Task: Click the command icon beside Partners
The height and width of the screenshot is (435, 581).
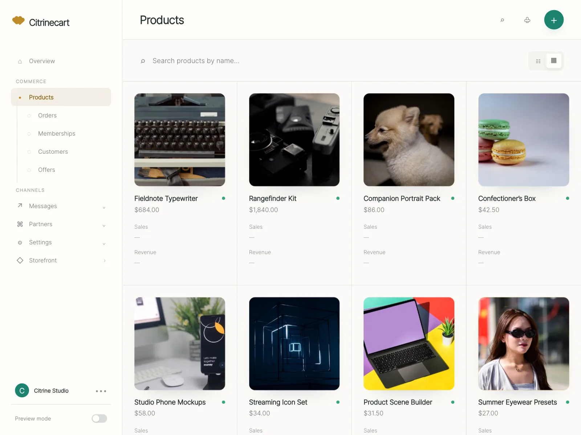Action: point(20,224)
